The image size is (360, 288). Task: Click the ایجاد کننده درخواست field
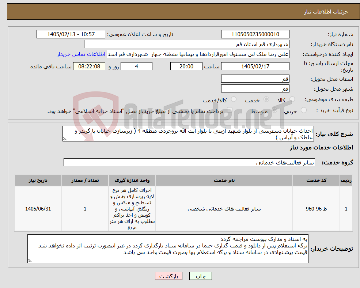click(198, 54)
